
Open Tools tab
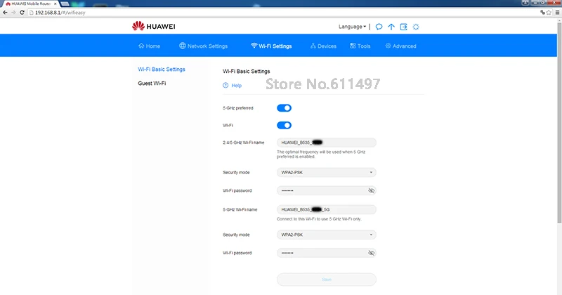pyautogui.click(x=360, y=46)
